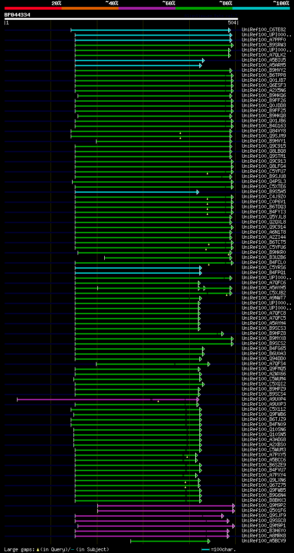294x553 pixels.
Task: Click the cyan segment of identity color scale
Action: click(x=261, y=8)
